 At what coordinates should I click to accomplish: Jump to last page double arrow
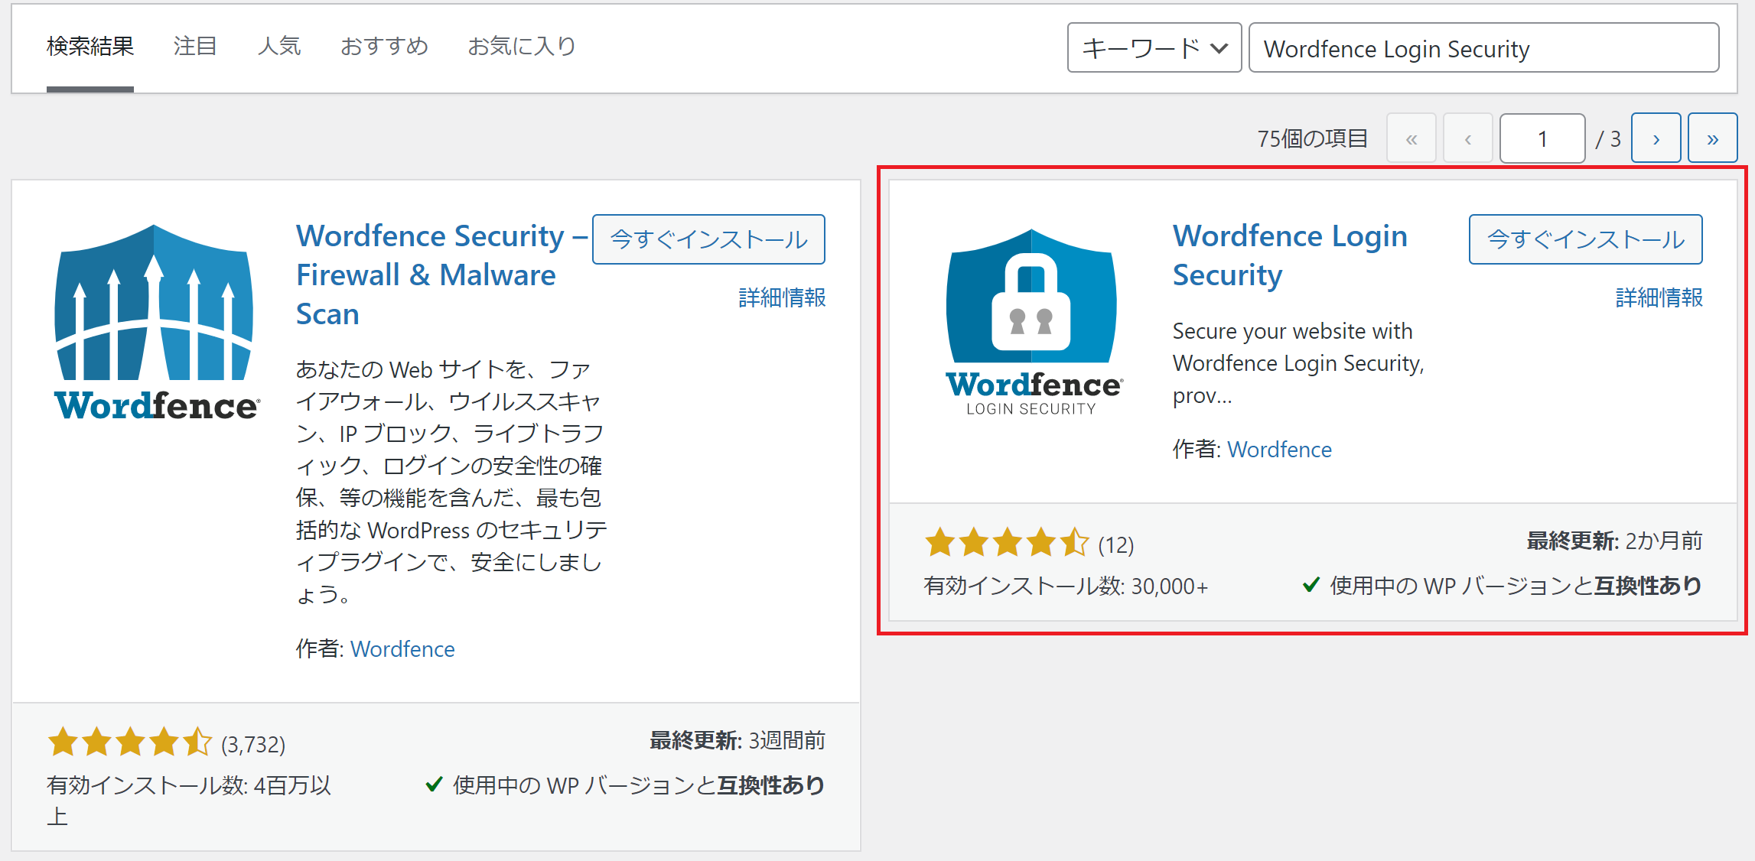tap(1712, 138)
